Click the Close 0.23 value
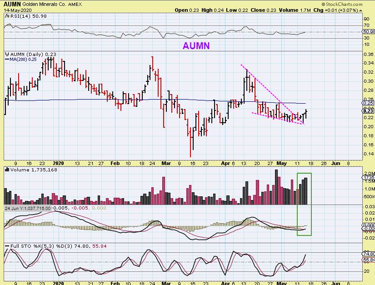Screen dimensions: 375x285 tap(263, 10)
